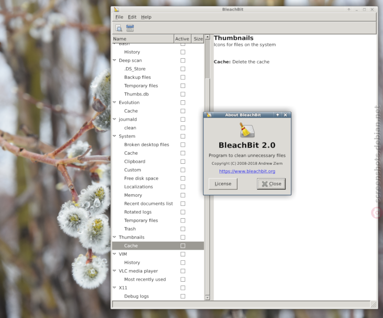Click the Size column header
Image resolution: width=383 pixels, height=318 pixels.
198,39
